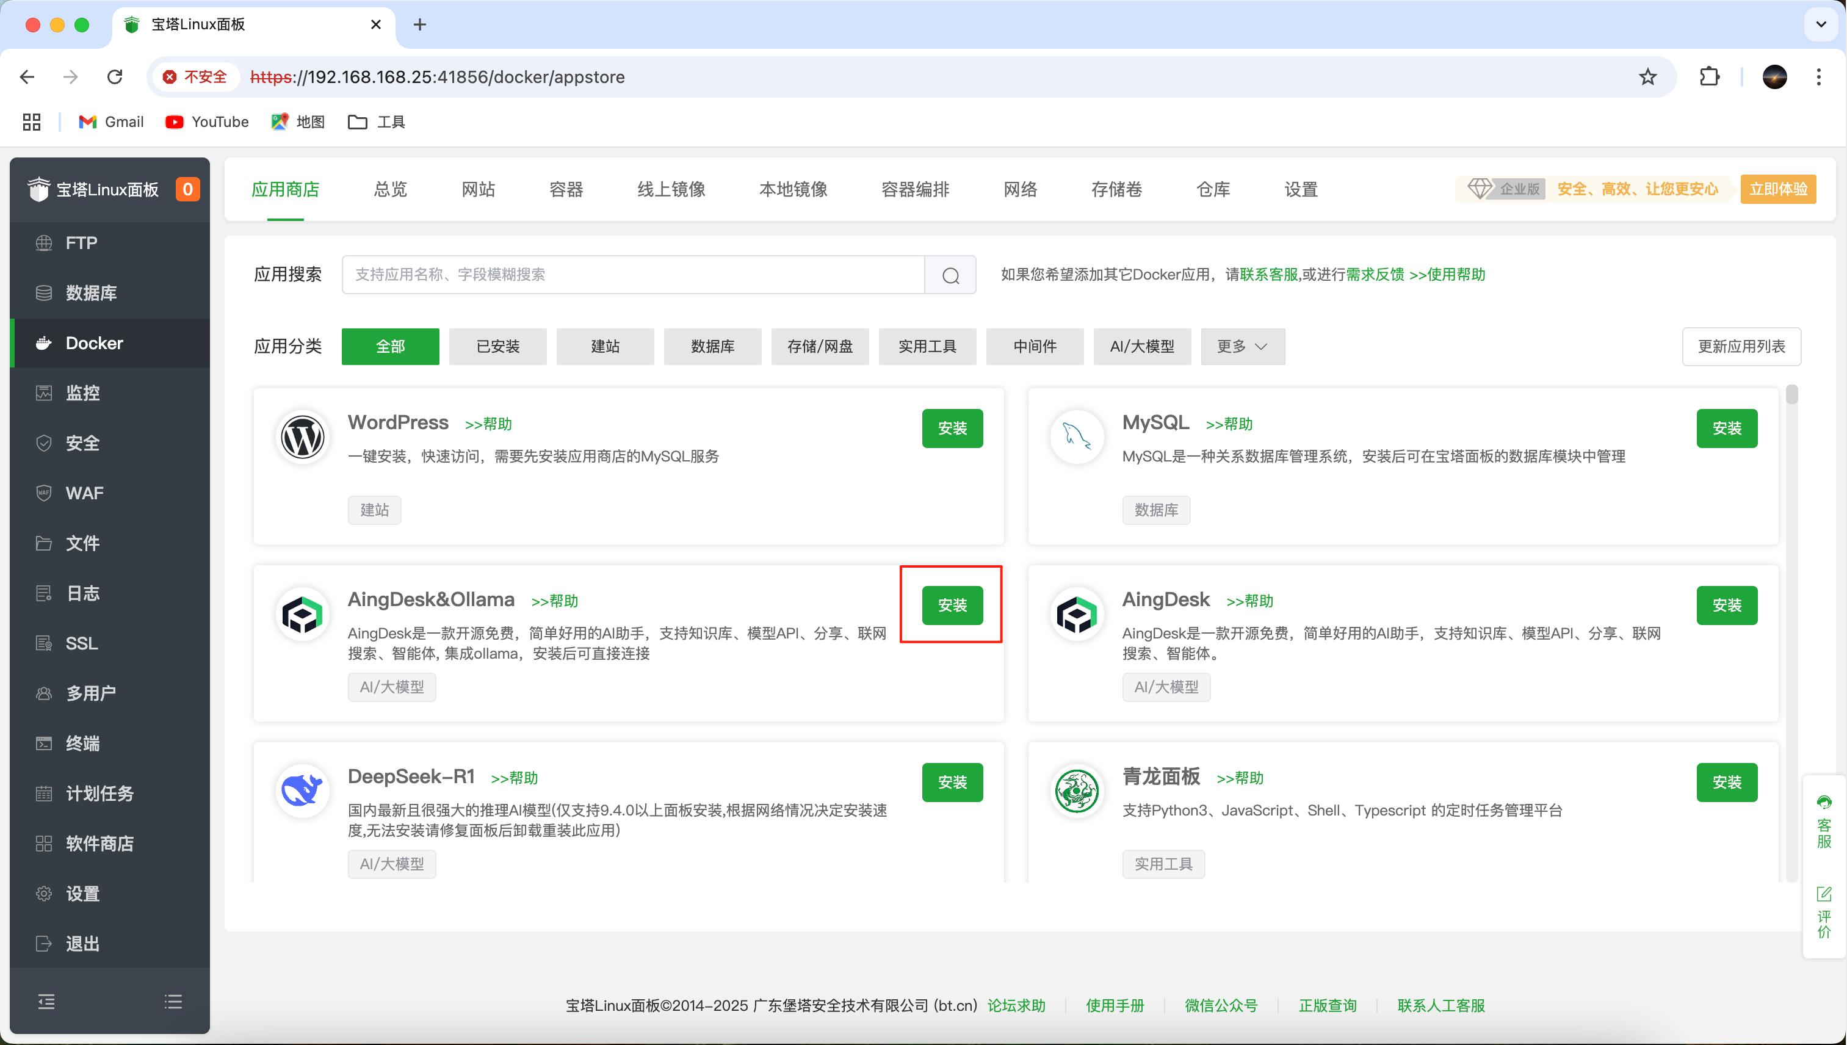This screenshot has width=1847, height=1045.
Task: Collapse the sidebar with the bottom-left icon
Action: pyautogui.click(x=46, y=1000)
